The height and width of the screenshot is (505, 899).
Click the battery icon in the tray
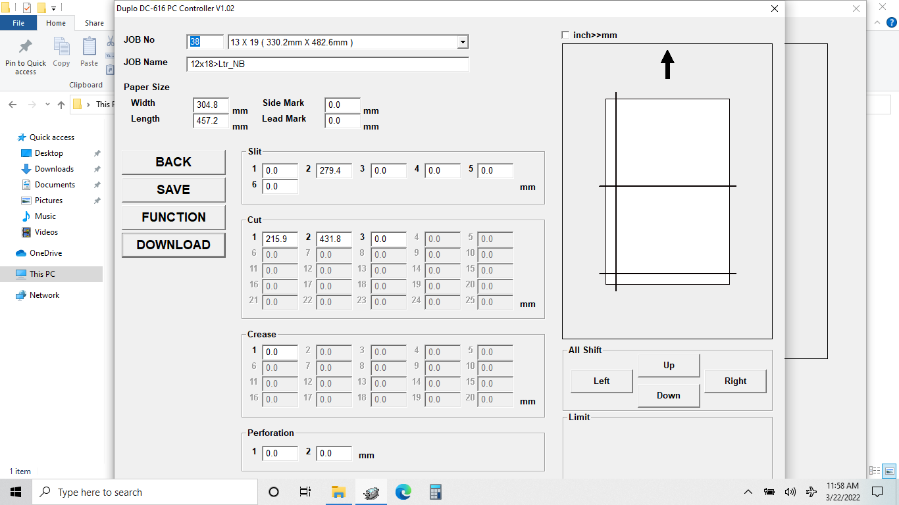click(769, 492)
